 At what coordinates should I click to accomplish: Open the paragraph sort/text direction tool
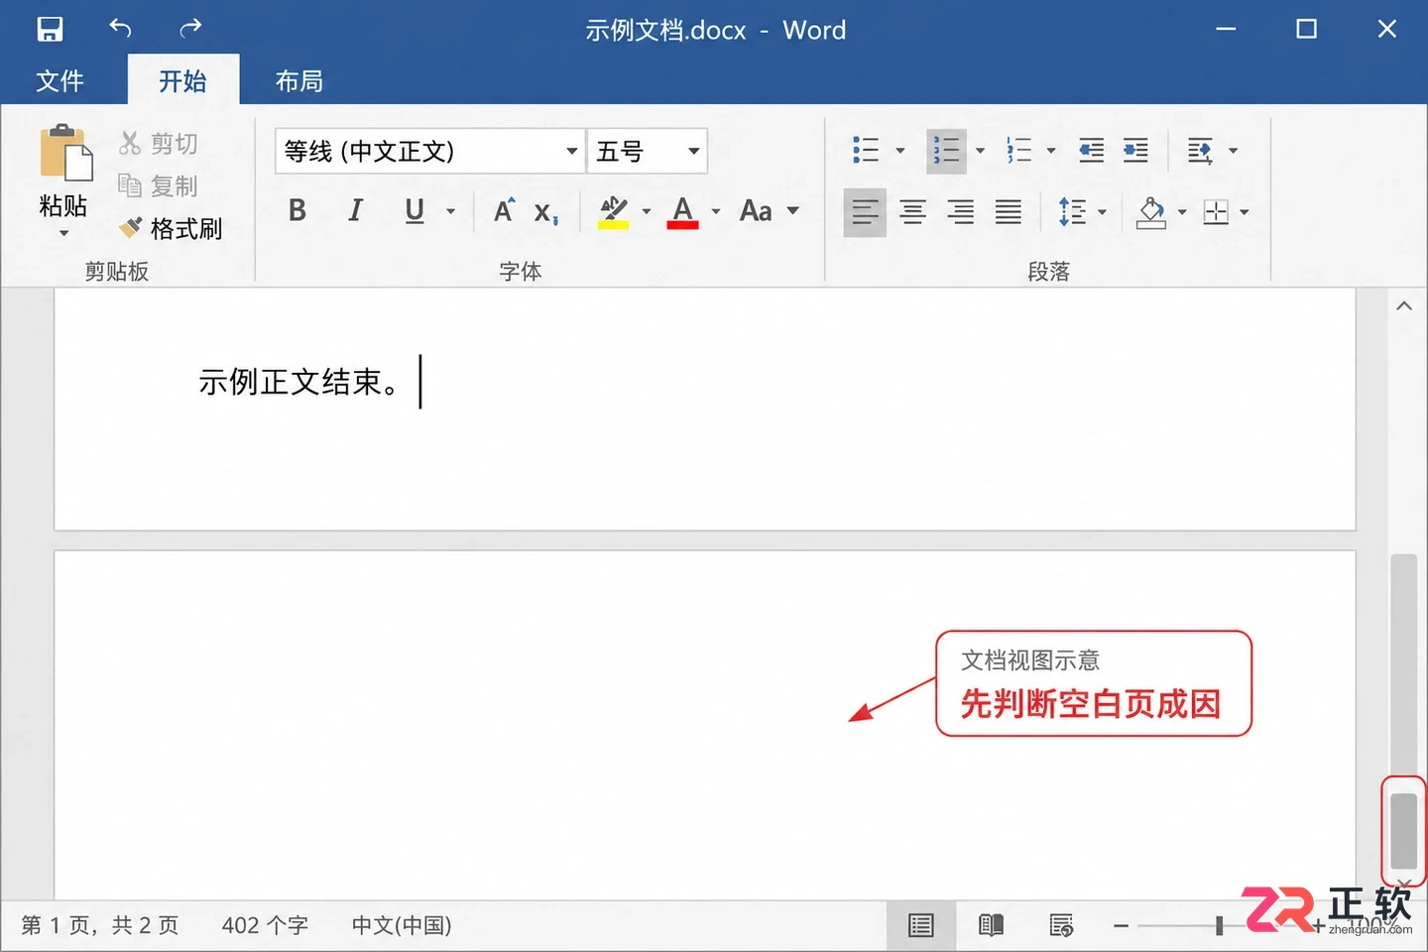point(1201,151)
